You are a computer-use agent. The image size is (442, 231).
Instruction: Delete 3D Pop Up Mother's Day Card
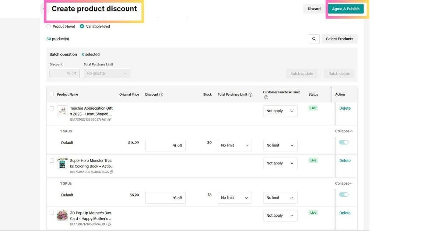click(x=345, y=213)
